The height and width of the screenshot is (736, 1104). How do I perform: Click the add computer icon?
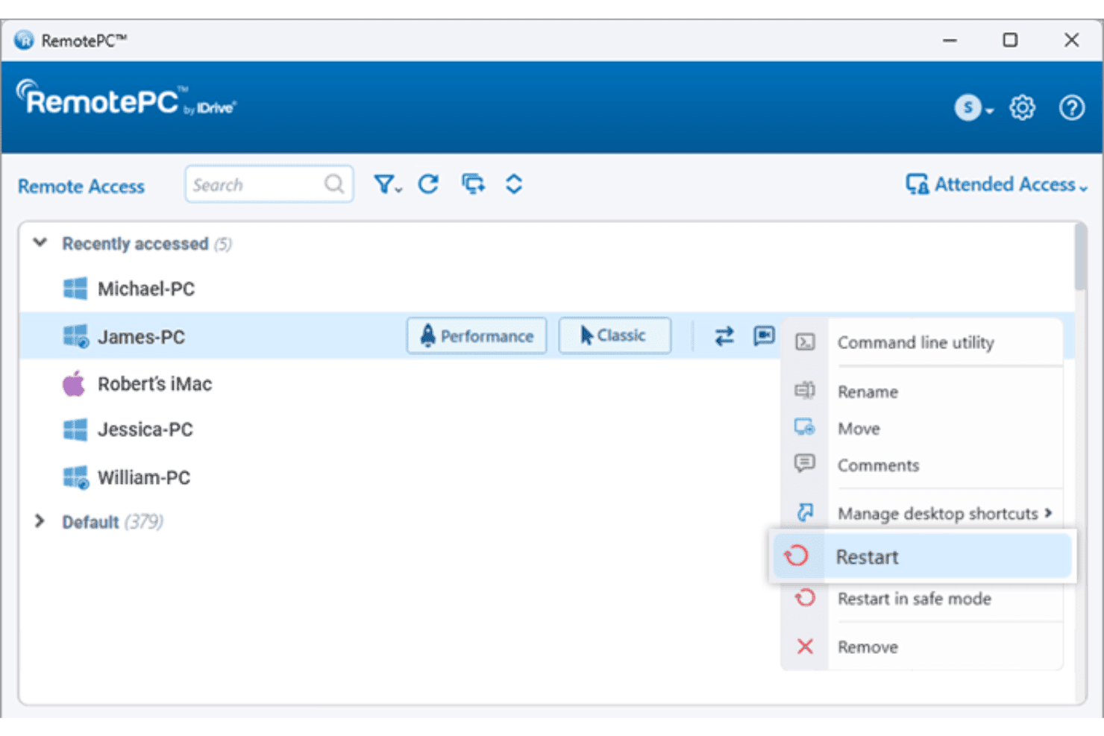coord(473,184)
